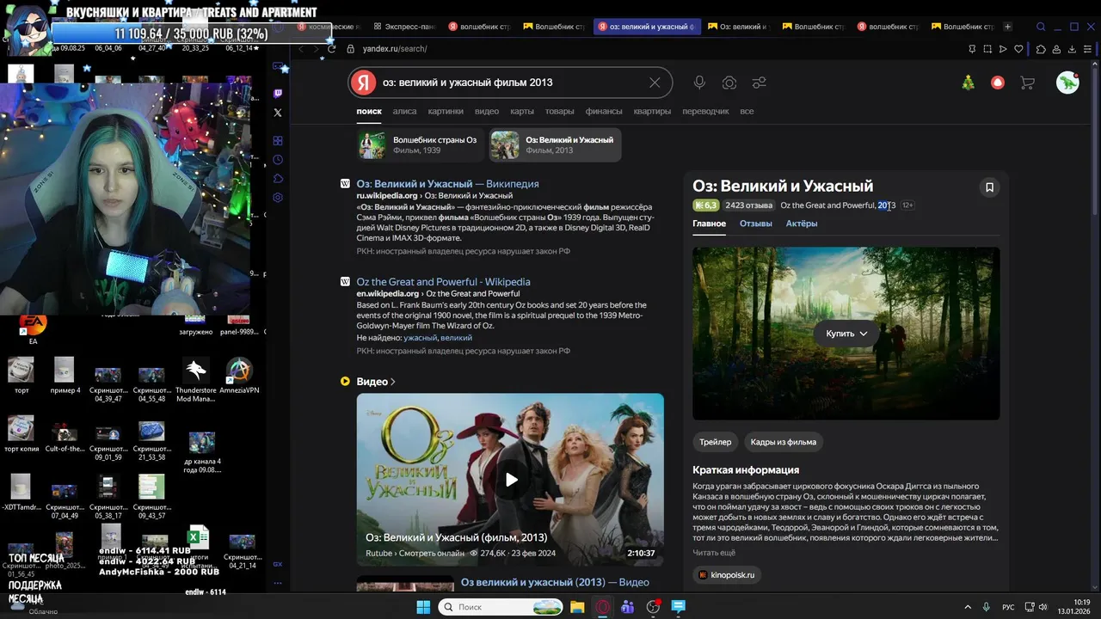Open the shopping cart icon

(1027, 83)
